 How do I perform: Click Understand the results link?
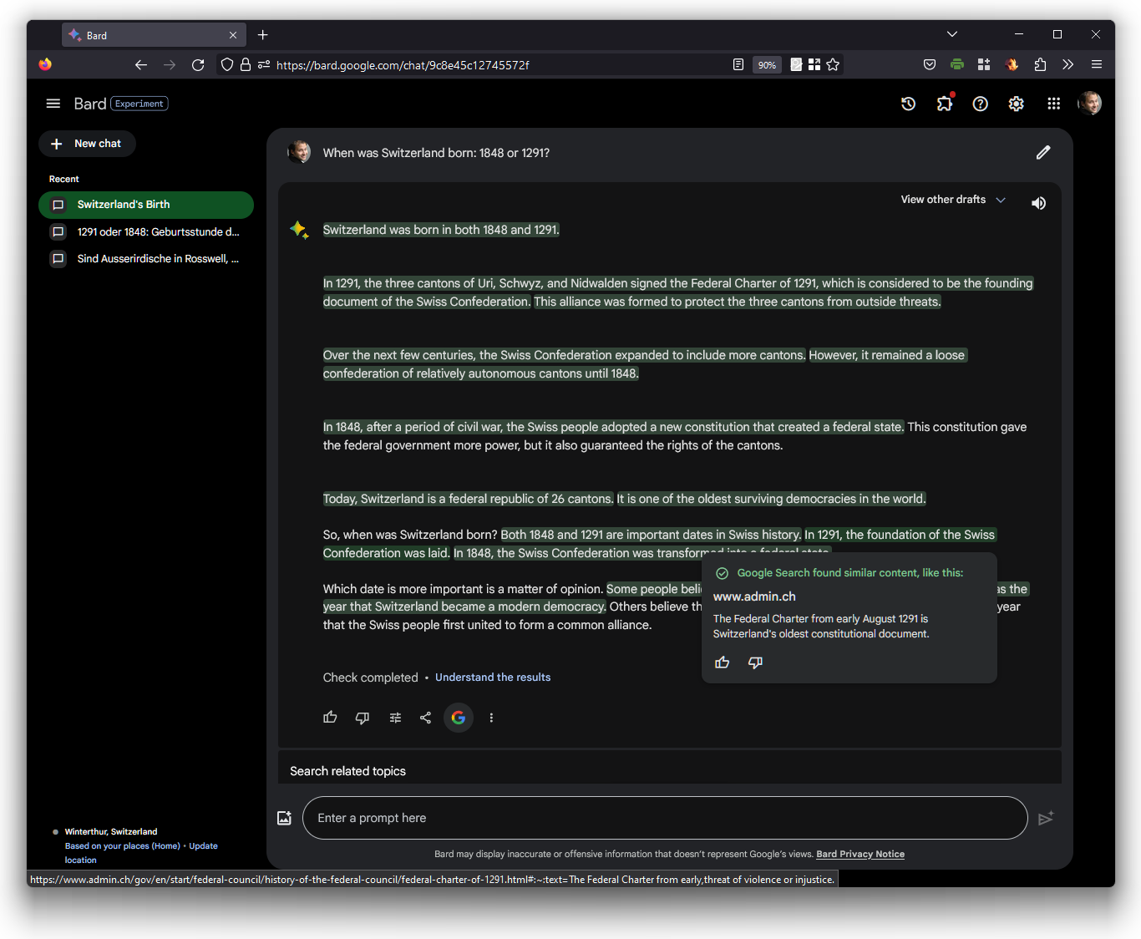coord(493,678)
